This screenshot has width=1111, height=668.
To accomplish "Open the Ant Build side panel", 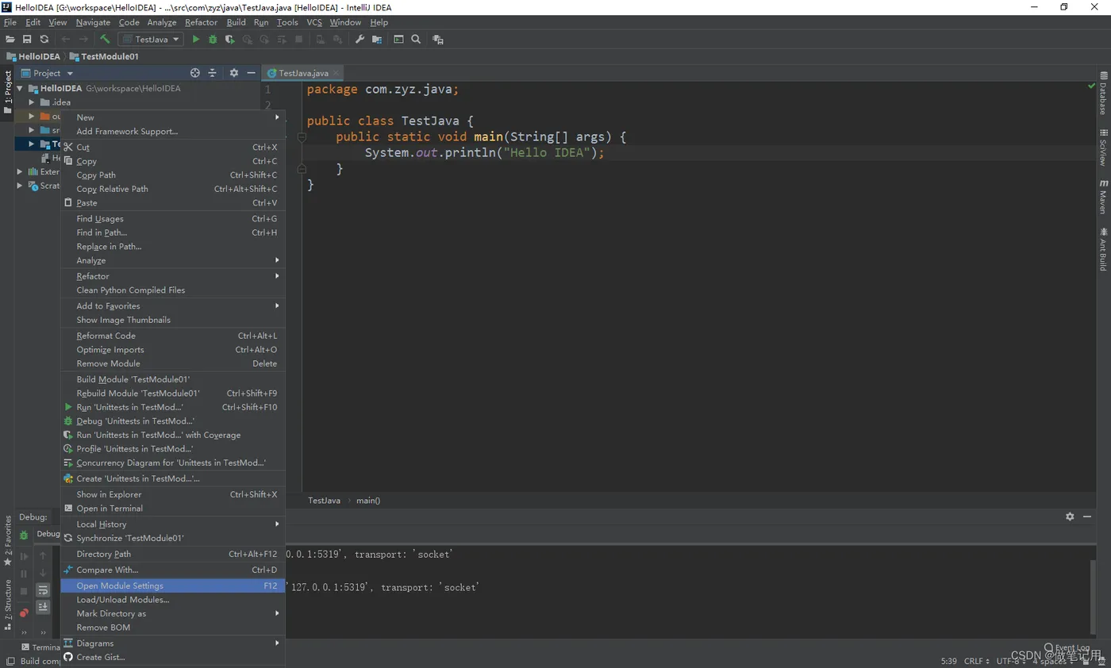I will tap(1103, 250).
